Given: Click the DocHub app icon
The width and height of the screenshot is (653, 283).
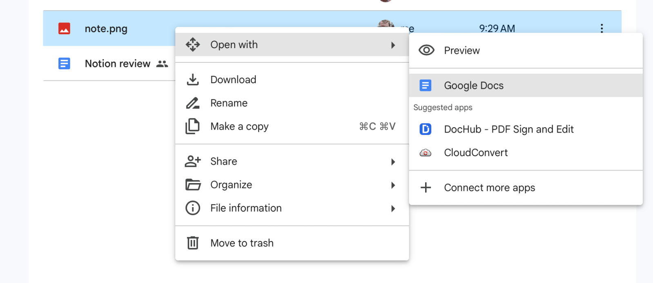Looking at the screenshot, I should pos(425,129).
